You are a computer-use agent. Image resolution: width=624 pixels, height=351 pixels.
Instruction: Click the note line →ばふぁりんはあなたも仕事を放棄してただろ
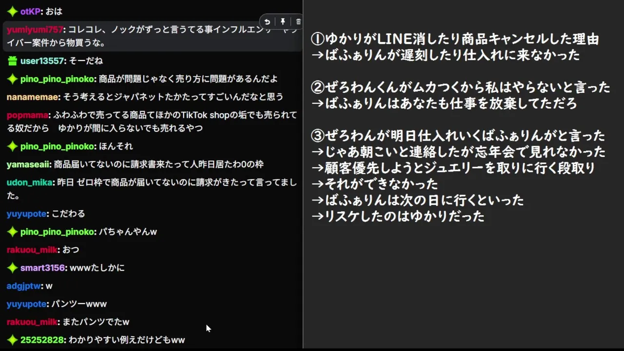444,103
